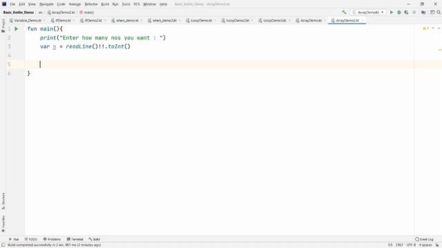Switch to the ArrayDemo.kt tab

click(311, 21)
